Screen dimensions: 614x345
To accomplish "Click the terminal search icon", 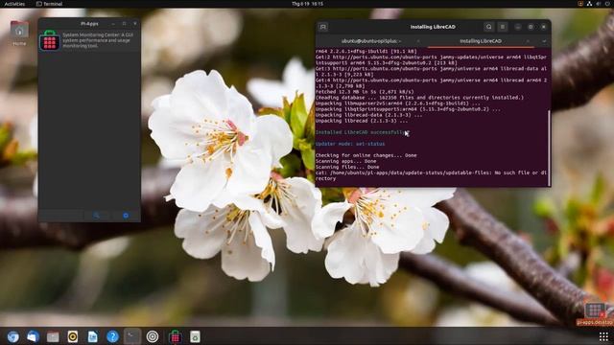I will coord(488,27).
